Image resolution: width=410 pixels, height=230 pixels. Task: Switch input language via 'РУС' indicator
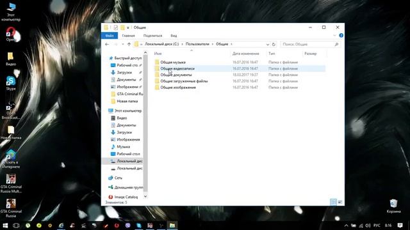click(x=377, y=226)
